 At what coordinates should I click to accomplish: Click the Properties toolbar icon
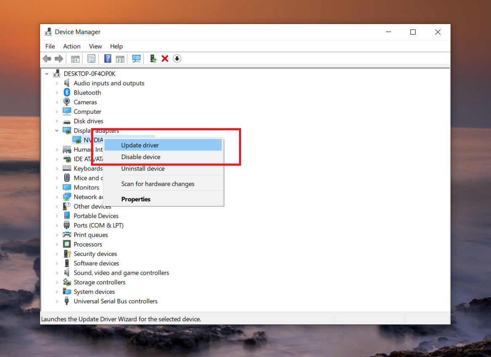[x=91, y=59]
